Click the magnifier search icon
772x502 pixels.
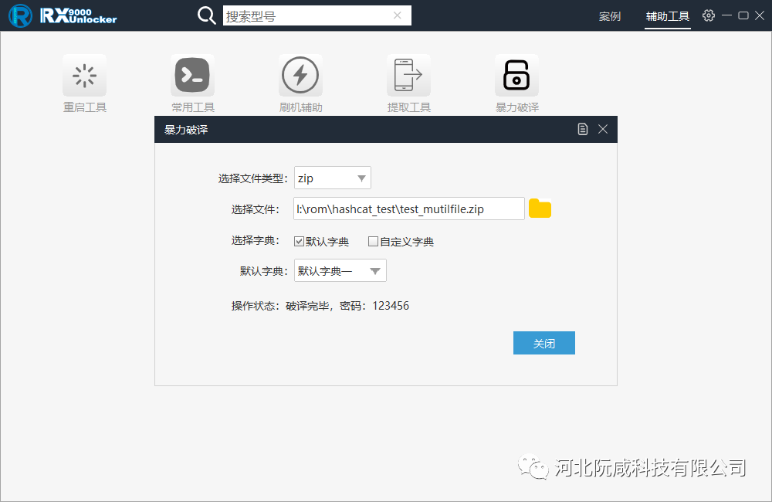[x=206, y=15]
